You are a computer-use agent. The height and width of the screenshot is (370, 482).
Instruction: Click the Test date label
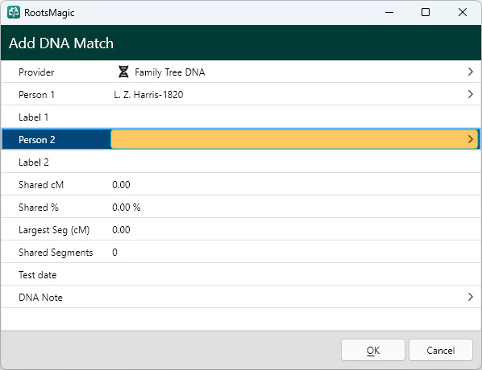(38, 275)
